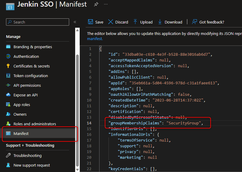This screenshot has width=242, height=172.
Task: Click the search magnifier icon
Action: pyautogui.click(x=10, y=22)
